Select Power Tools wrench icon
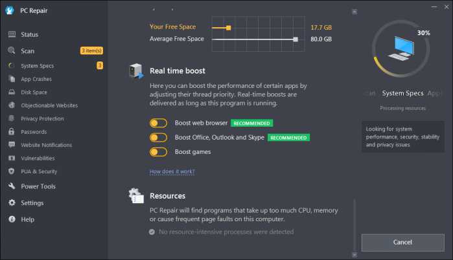Screen dimensions: 453x260 12,186
